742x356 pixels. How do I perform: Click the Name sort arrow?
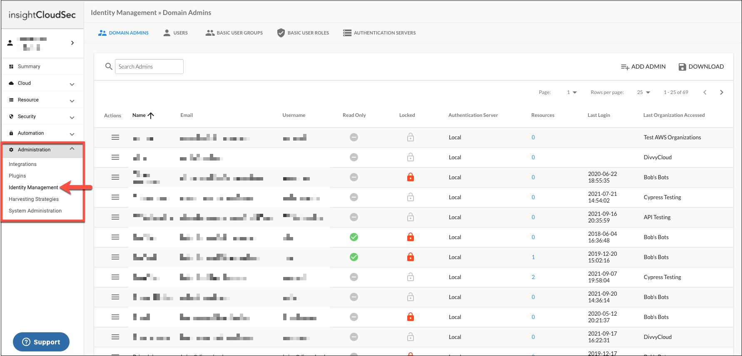pos(151,116)
